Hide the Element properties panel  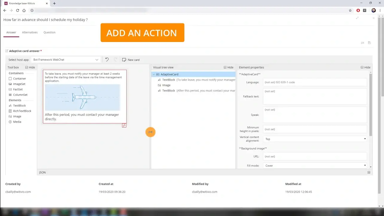click(365, 67)
